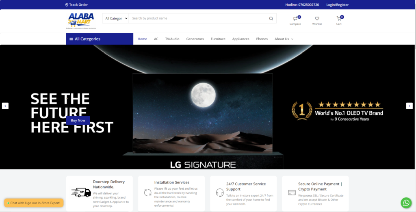Select the Generators menu item

point(195,39)
